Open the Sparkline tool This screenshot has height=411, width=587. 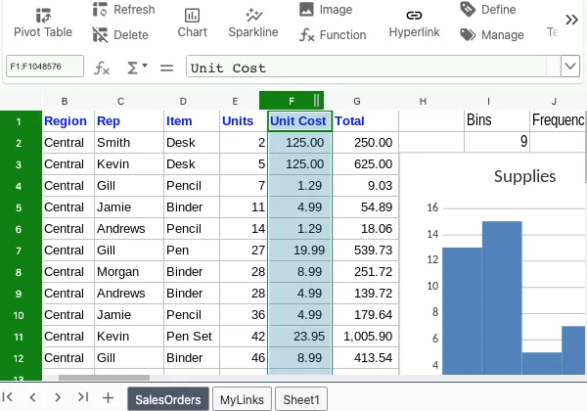(x=253, y=23)
